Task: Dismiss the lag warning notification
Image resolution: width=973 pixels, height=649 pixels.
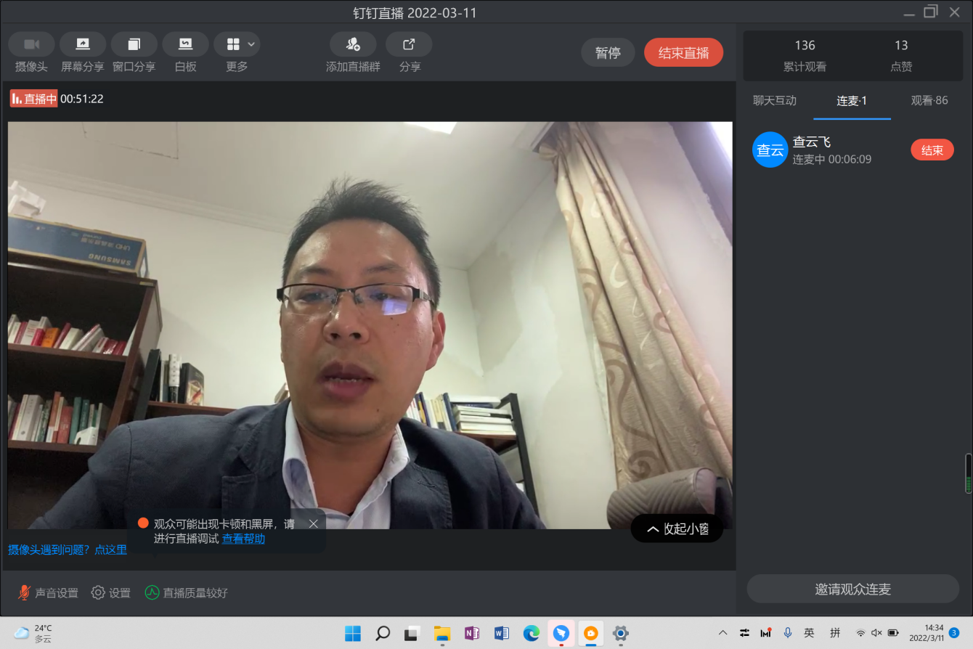Action: [x=314, y=523]
